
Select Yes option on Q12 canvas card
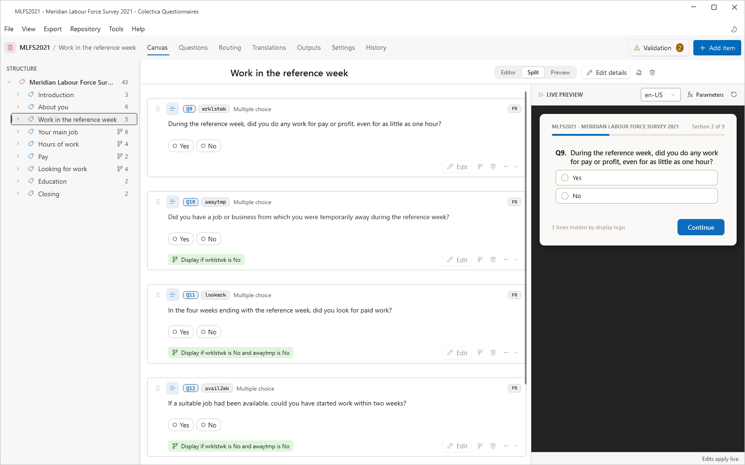[x=181, y=425]
